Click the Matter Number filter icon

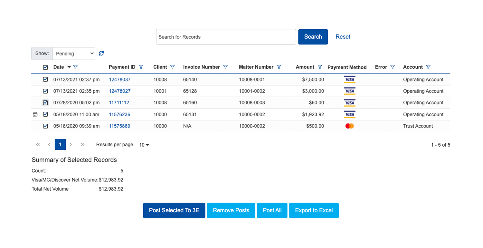(x=279, y=67)
